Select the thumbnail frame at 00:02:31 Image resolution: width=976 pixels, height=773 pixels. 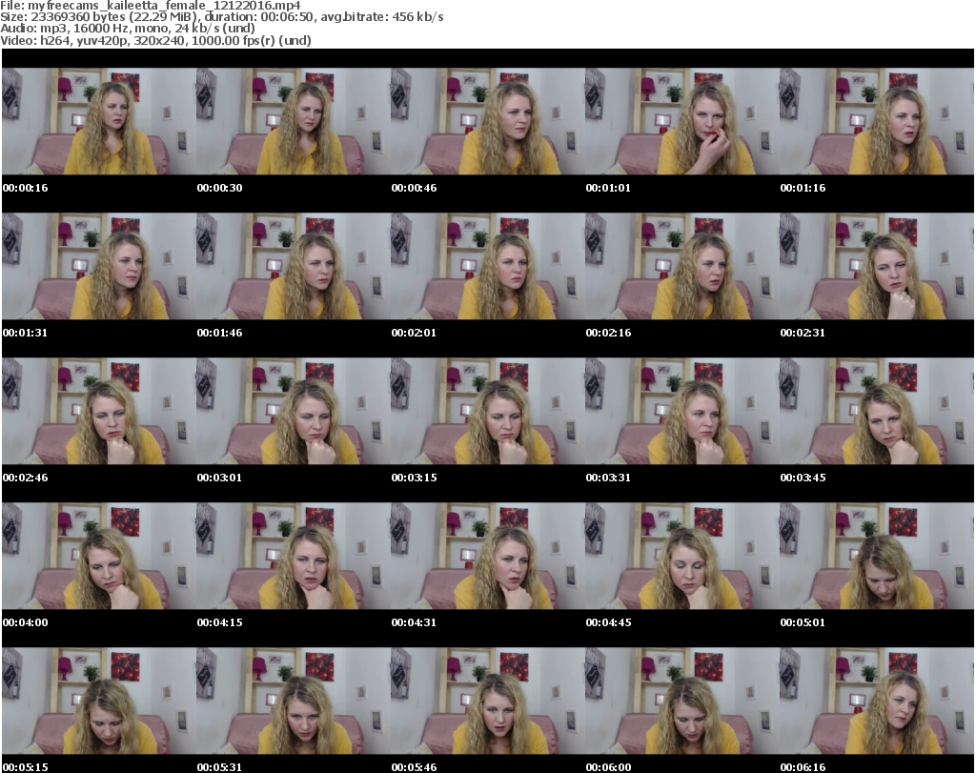tap(877, 266)
